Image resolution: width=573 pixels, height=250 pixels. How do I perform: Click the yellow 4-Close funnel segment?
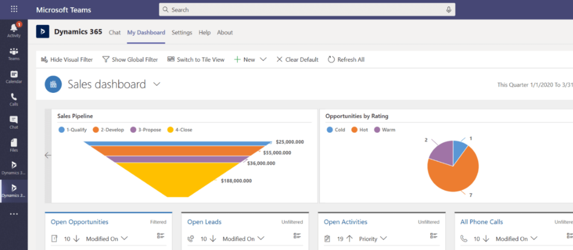[x=178, y=180]
